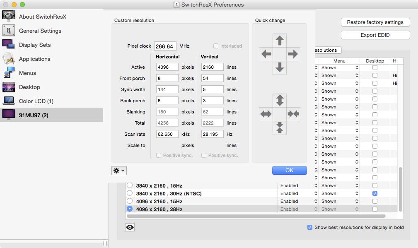Click the SwitchResX title bar icon
This screenshot has height=248, width=418.
[x=176, y=5]
